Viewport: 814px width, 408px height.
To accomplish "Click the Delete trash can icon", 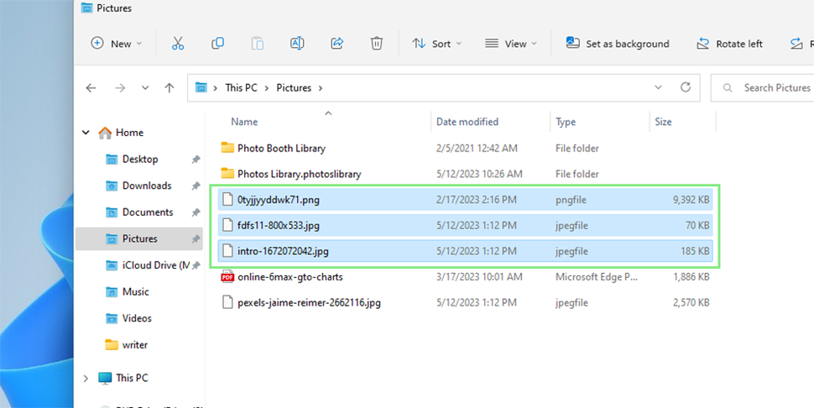I will coord(377,43).
